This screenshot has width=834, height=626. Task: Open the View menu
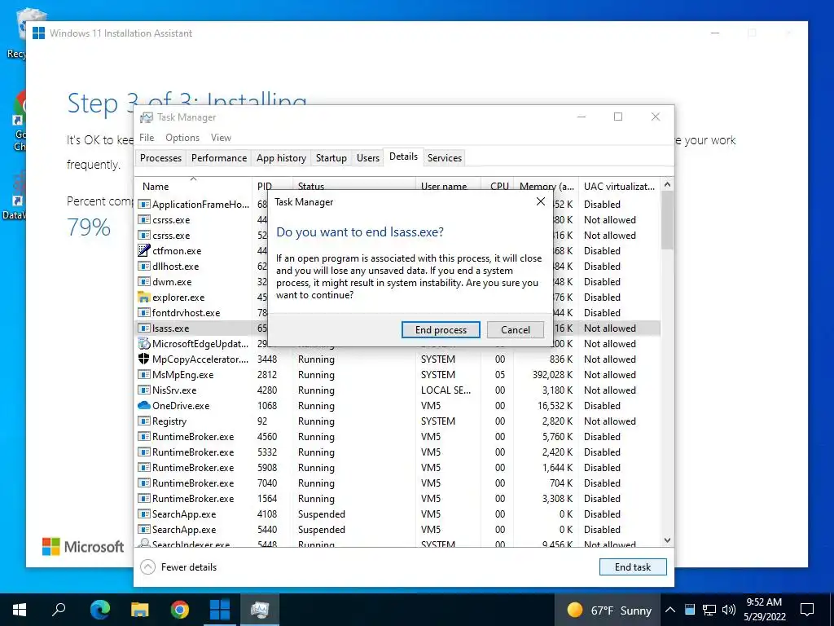221,137
